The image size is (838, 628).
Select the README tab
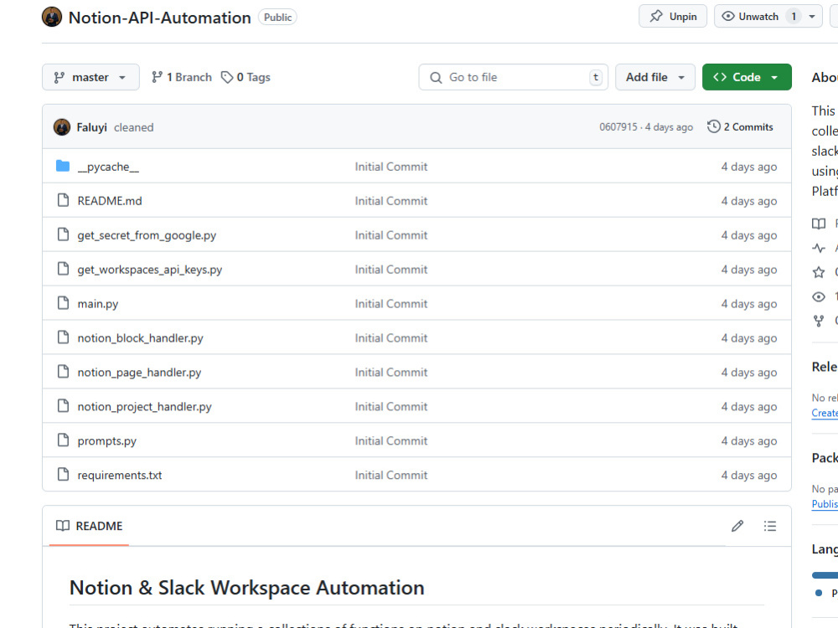(90, 526)
